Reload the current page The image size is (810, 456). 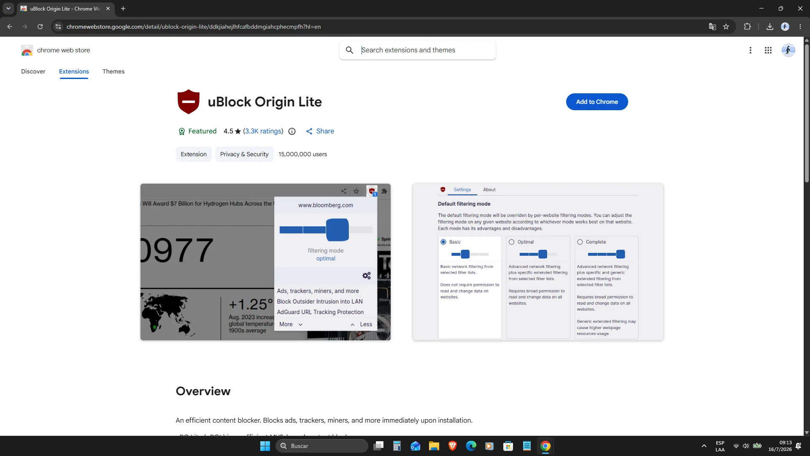tap(40, 27)
